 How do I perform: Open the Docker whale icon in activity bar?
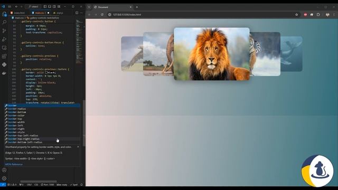tap(4, 73)
